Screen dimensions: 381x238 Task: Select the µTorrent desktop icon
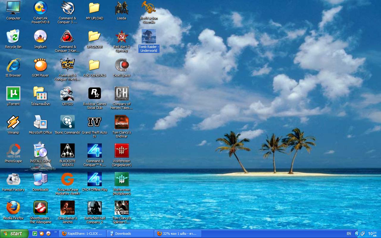coord(13,94)
